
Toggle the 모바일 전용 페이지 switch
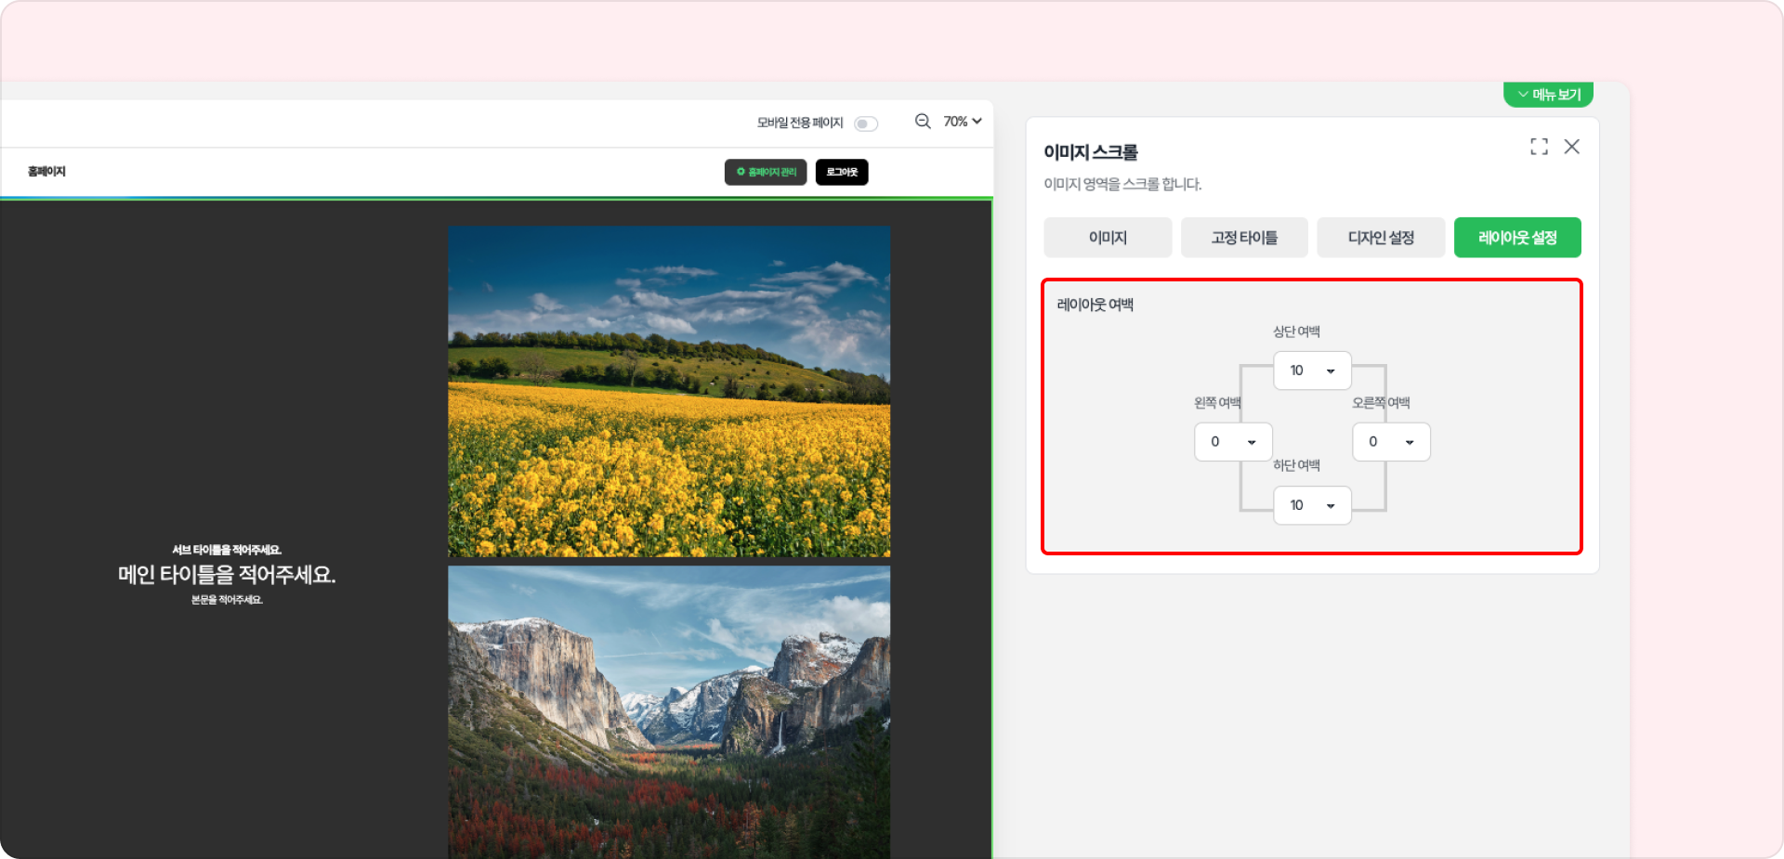(866, 124)
